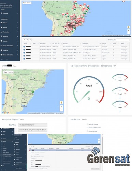Zoom in on the AWM vehicle map
The height and width of the screenshot is (171, 132).
[61, 107]
